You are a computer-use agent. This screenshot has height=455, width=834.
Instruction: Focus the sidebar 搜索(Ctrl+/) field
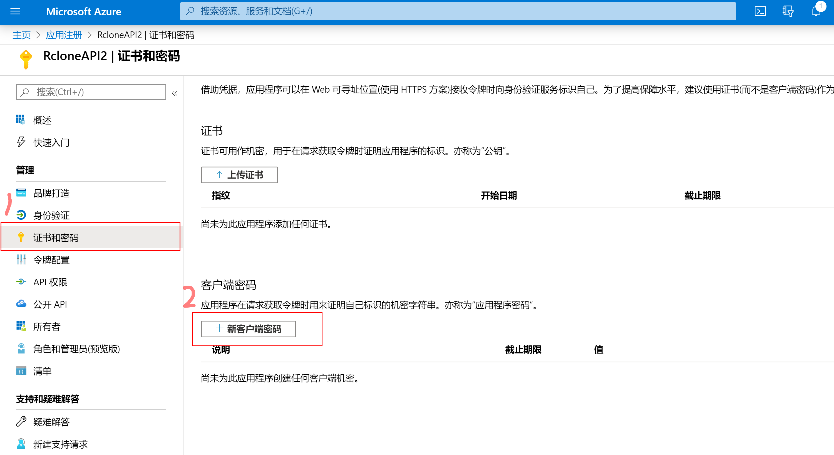click(91, 92)
